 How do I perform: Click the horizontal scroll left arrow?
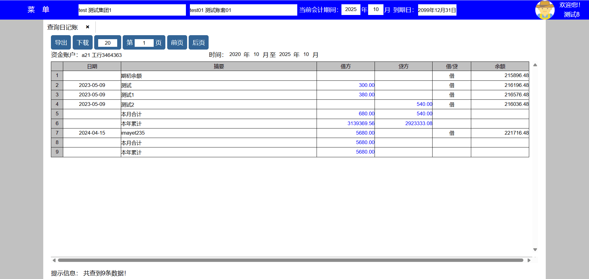click(x=54, y=260)
